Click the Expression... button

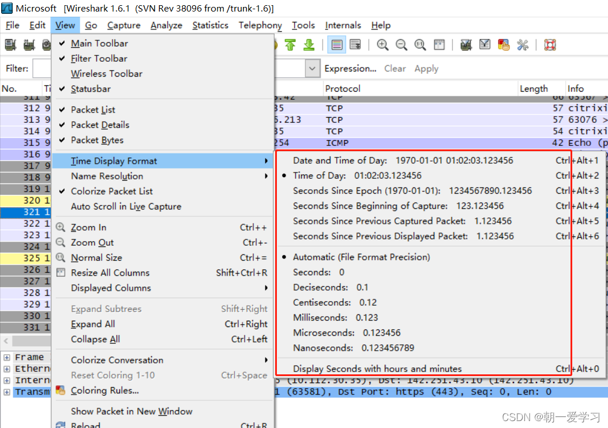[351, 69]
